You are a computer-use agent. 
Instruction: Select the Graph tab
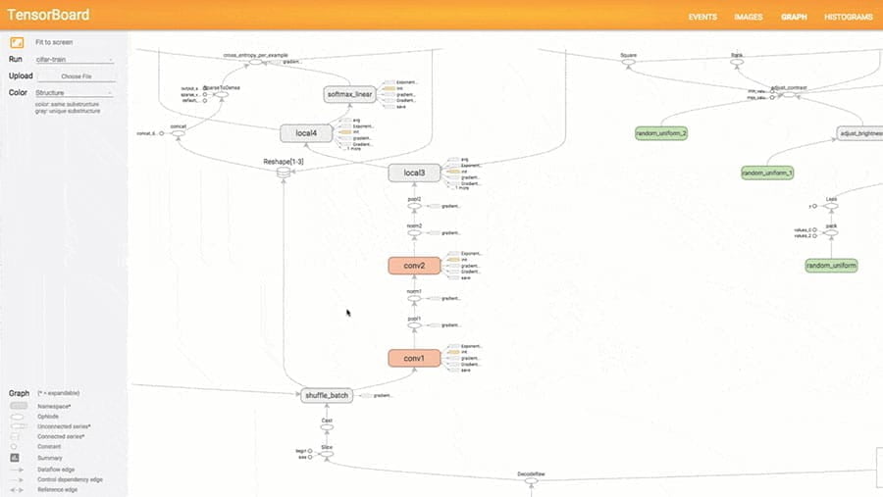click(x=795, y=17)
